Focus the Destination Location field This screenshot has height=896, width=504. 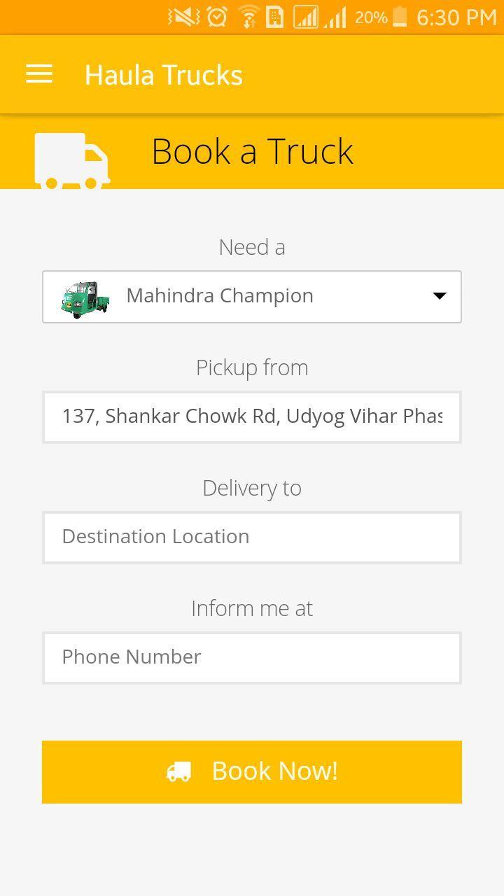(252, 538)
